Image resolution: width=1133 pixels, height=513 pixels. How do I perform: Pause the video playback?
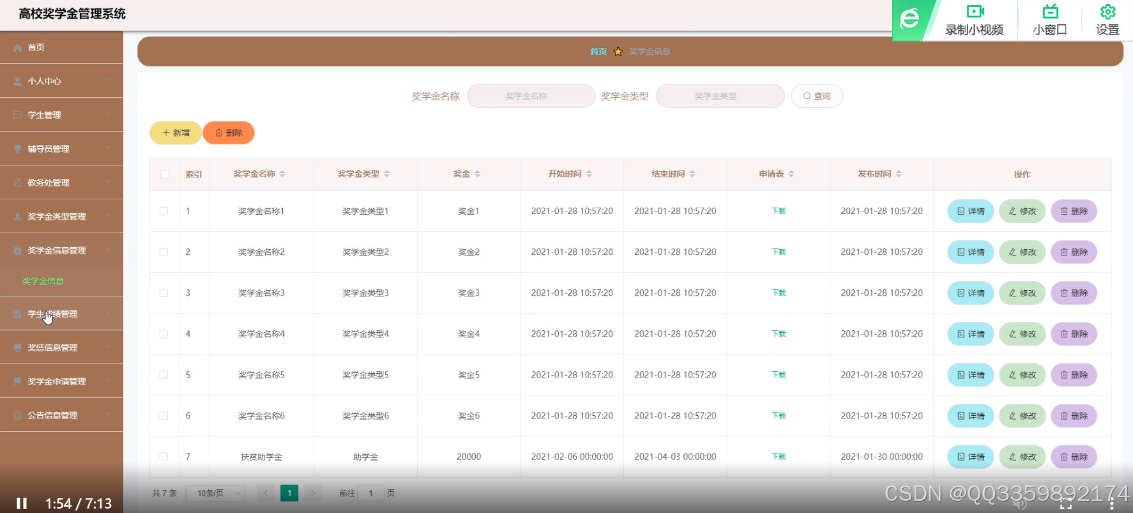click(x=22, y=503)
